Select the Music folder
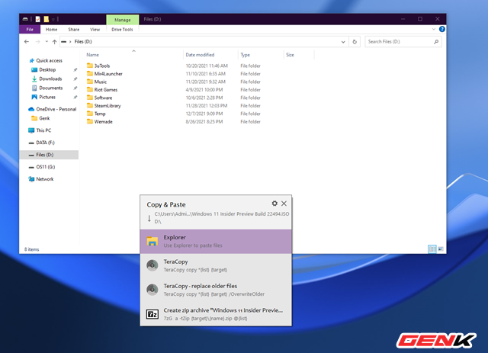Viewport: 488px width, 353px height. click(x=97, y=82)
